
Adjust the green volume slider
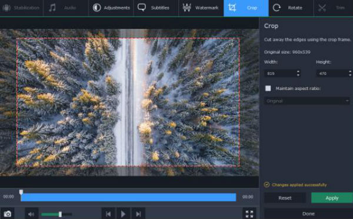(56, 214)
